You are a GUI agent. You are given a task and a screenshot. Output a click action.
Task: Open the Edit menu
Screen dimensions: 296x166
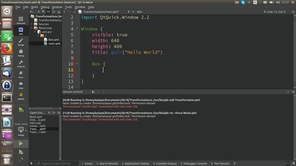coord(25,7)
